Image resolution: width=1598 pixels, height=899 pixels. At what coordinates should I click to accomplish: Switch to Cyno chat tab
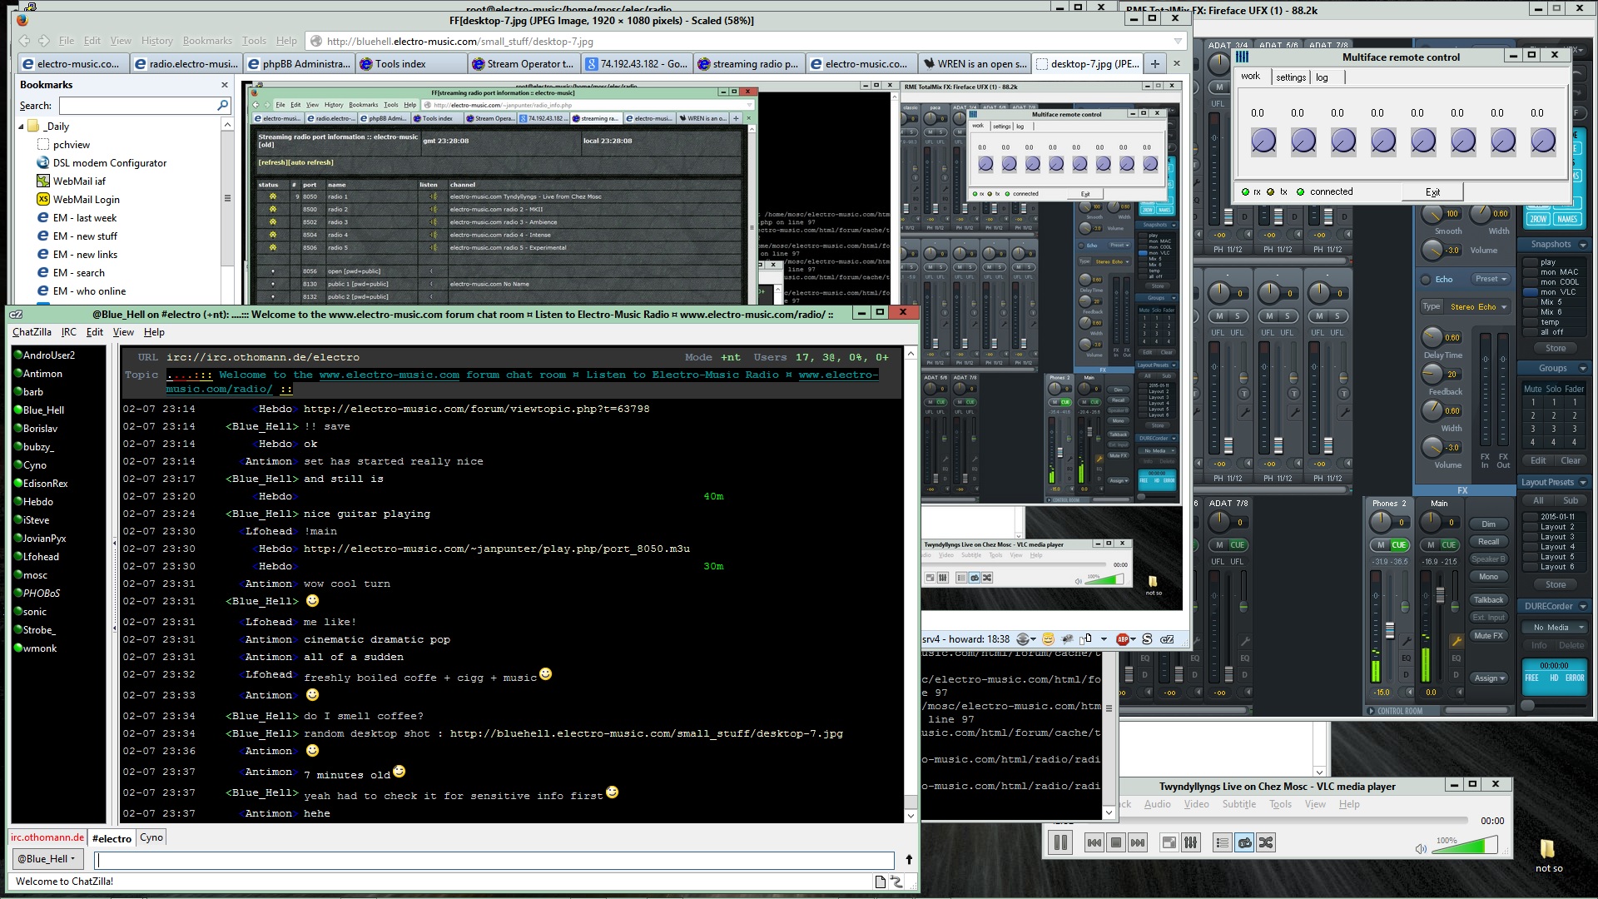(x=151, y=837)
